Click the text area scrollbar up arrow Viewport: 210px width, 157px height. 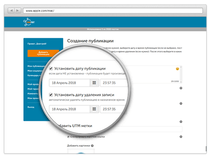(x=181, y=67)
